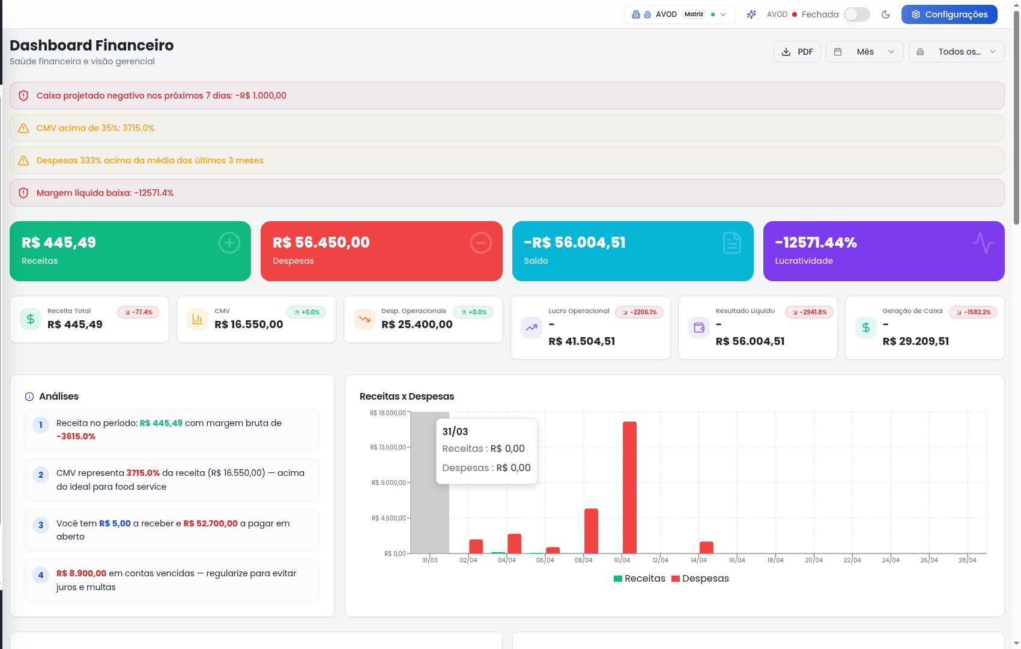Click the R$ 25.400,00 Desp. Operacionais value
Image resolution: width=1021 pixels, height=649 pixels.
417,324
